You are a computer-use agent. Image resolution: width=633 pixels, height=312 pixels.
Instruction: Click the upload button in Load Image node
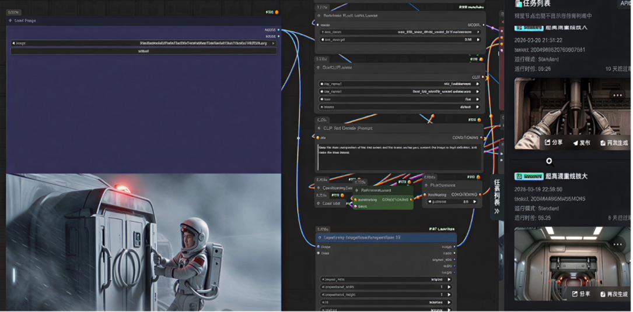(143, 51)
